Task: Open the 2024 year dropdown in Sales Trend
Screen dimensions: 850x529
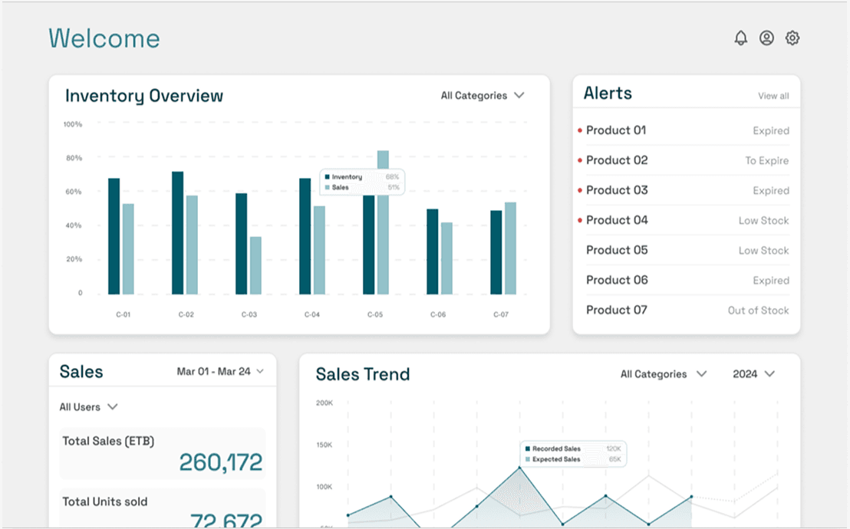Action: click(753, 374)
